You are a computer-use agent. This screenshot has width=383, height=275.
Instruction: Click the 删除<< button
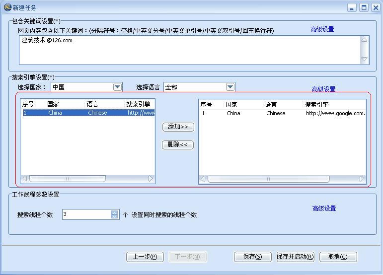178,145
